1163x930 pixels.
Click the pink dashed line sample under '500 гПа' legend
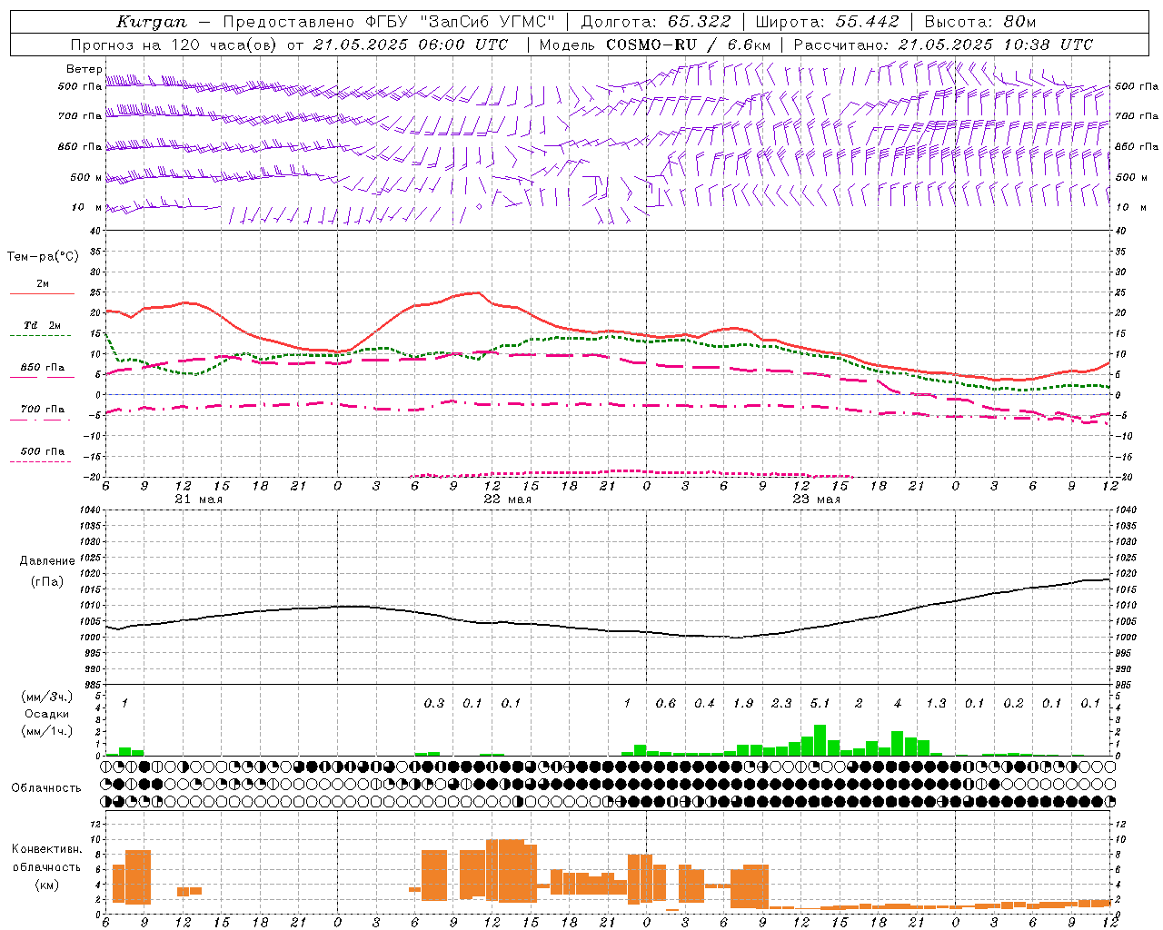42,461
